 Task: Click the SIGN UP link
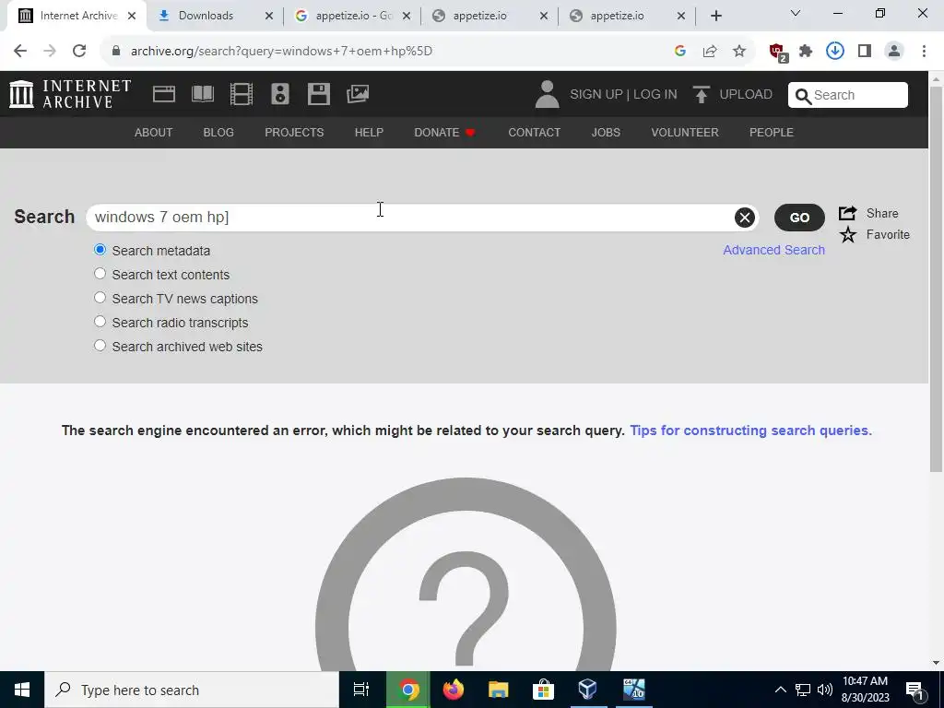(596, 95)
